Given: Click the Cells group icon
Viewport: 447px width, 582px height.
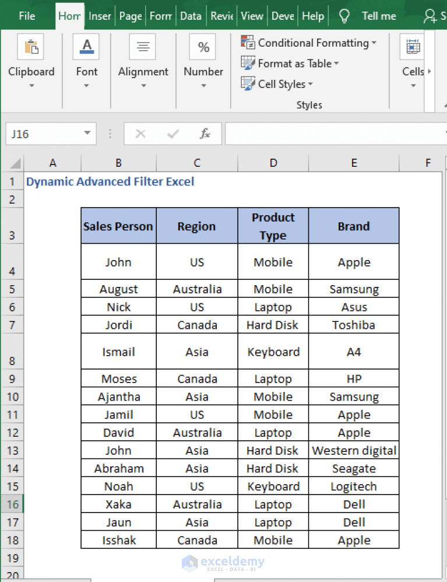Looking at the screenshot, I should point(412,46).
